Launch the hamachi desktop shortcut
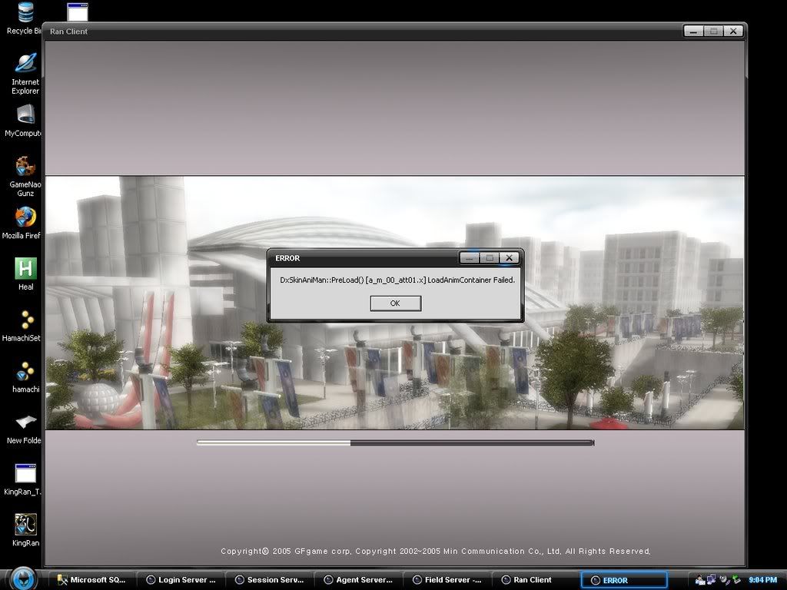 coord(25,372)
